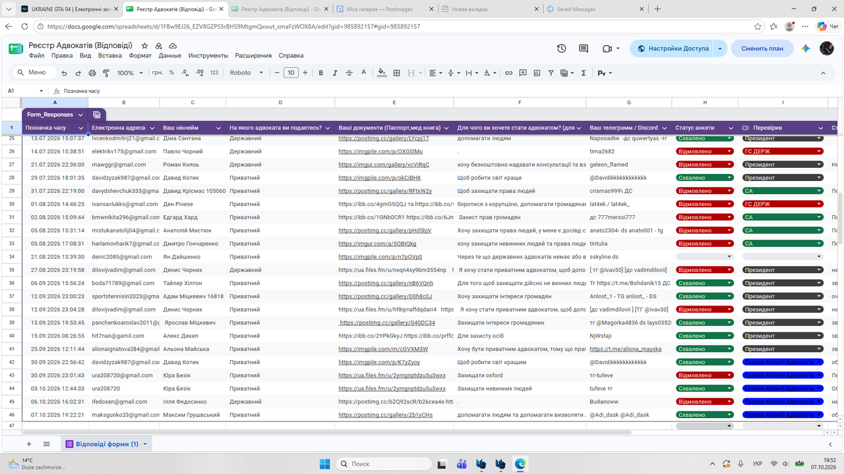Increase font size with plus button
844x474 pixels.
(x=305, y=73)
